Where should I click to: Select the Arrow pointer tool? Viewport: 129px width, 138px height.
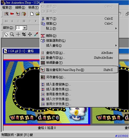(x=6, y=34)
